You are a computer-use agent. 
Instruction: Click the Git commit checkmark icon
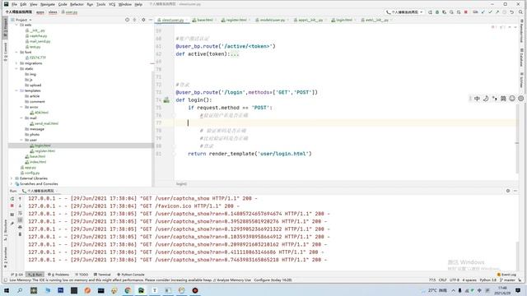(490, 12)
